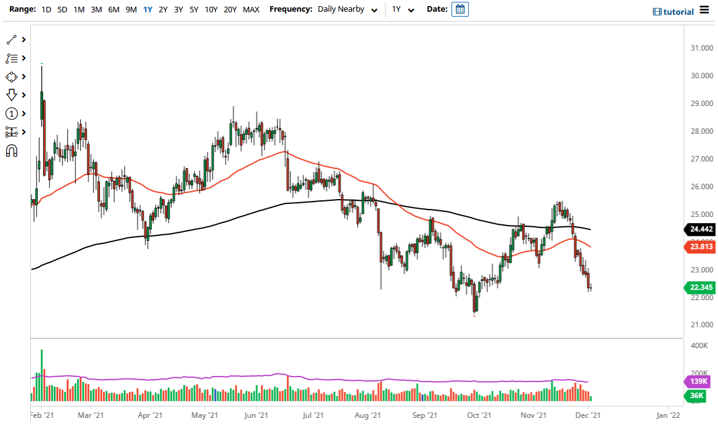
Task: Expand line tool options chevron
Action: (24, 40)
